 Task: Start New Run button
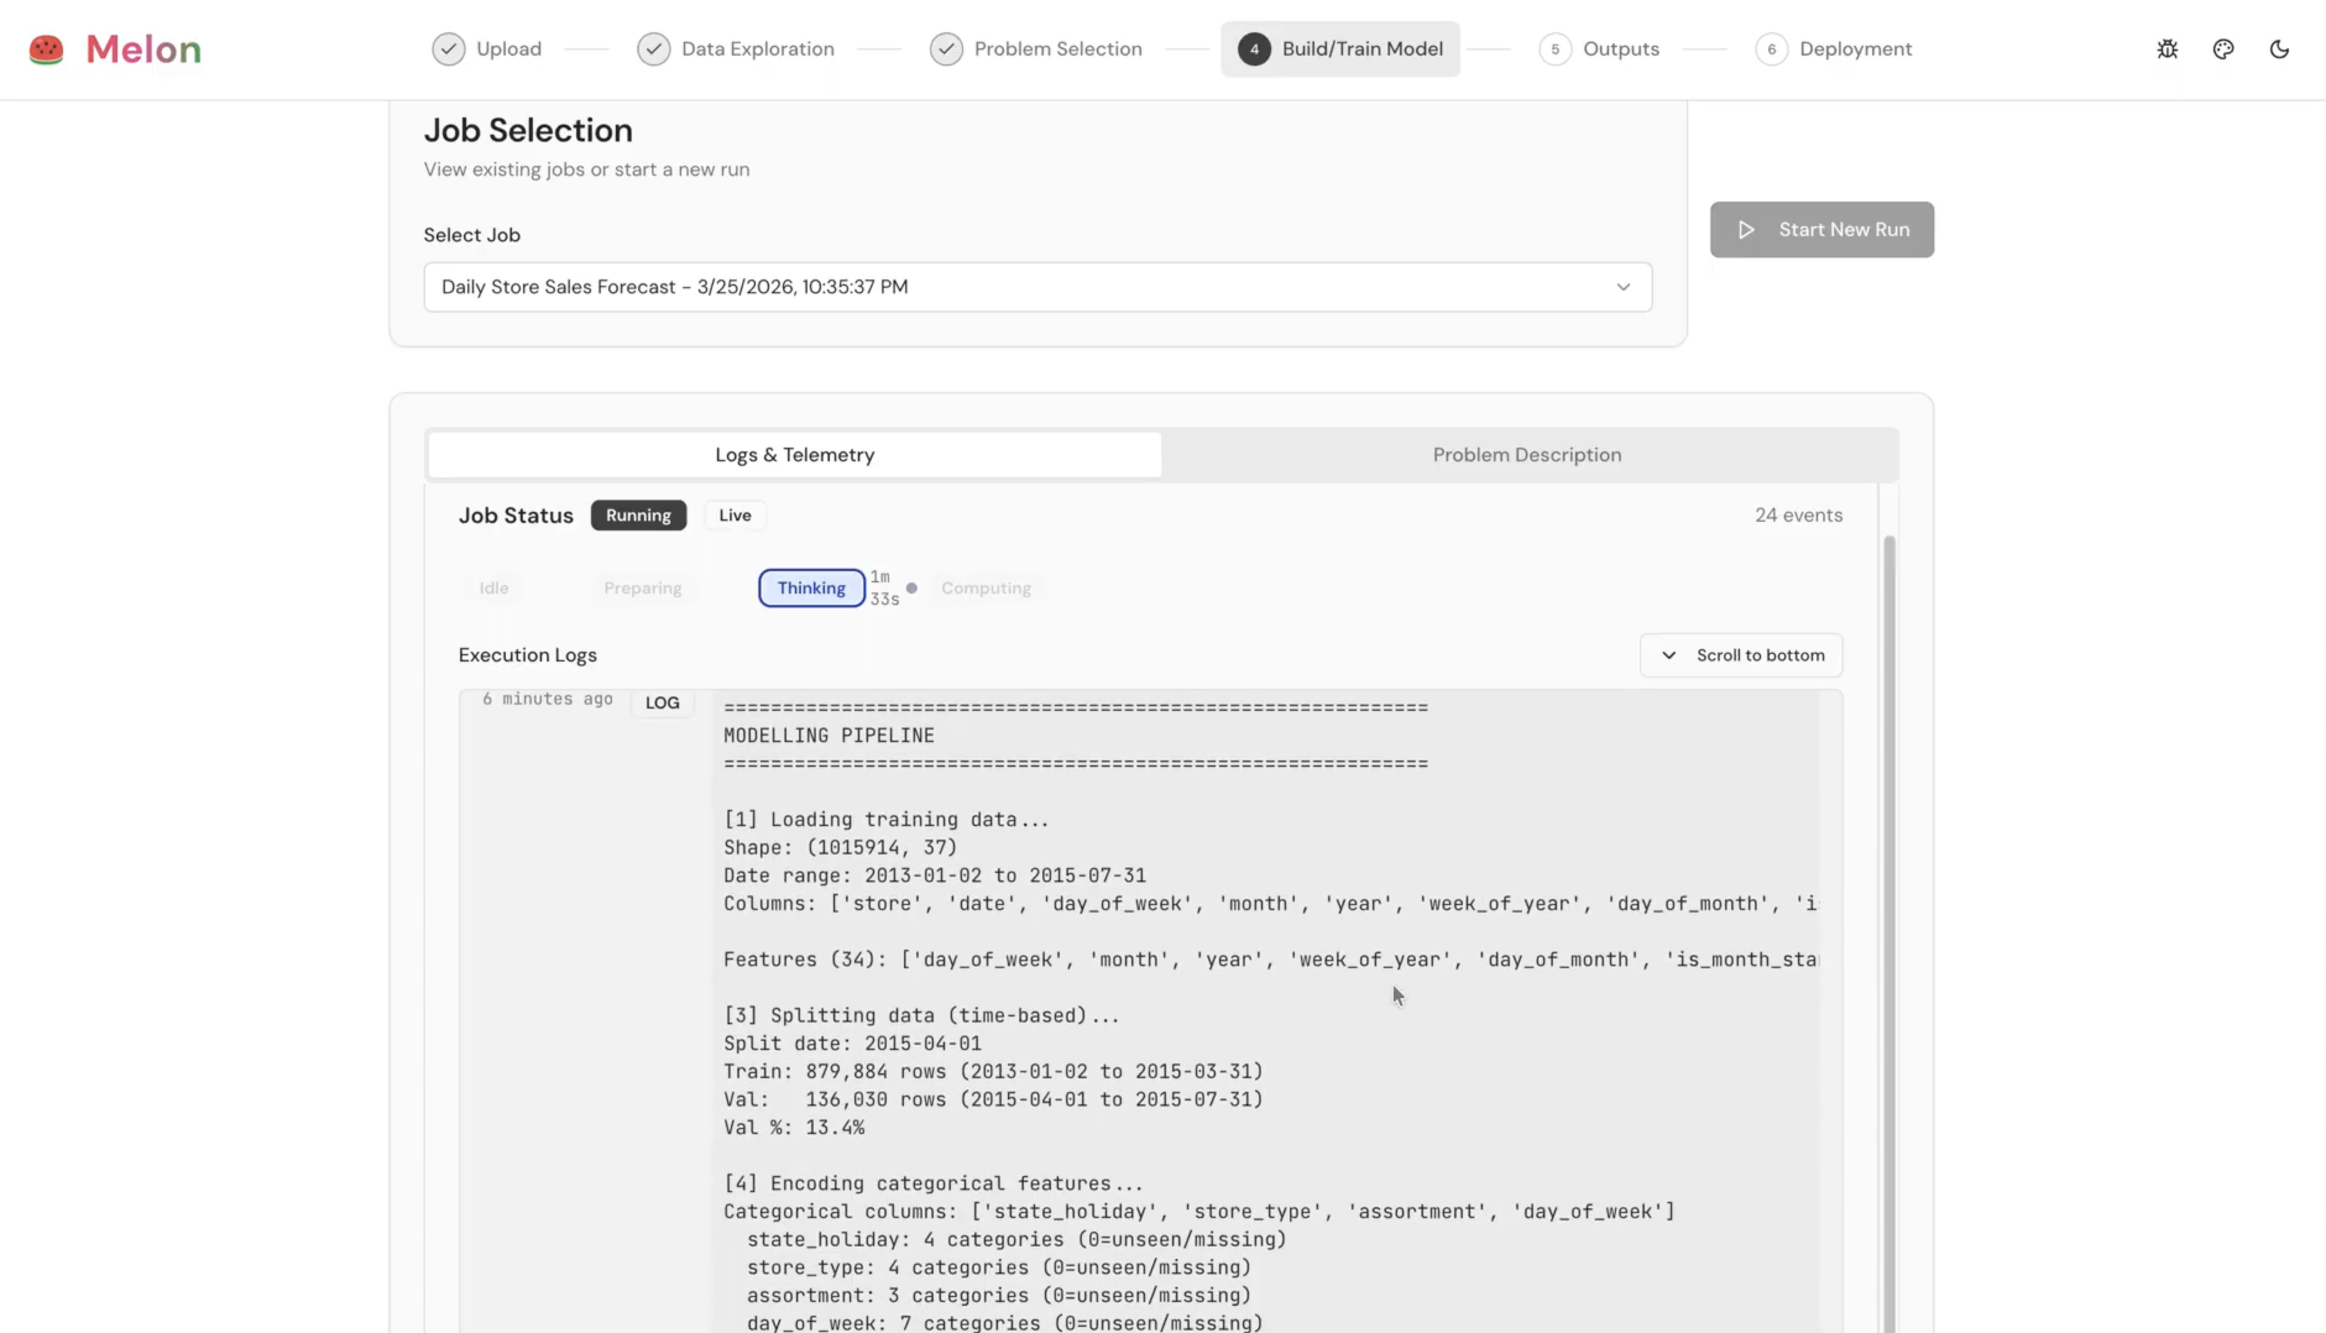click(x=1821, y=230)
